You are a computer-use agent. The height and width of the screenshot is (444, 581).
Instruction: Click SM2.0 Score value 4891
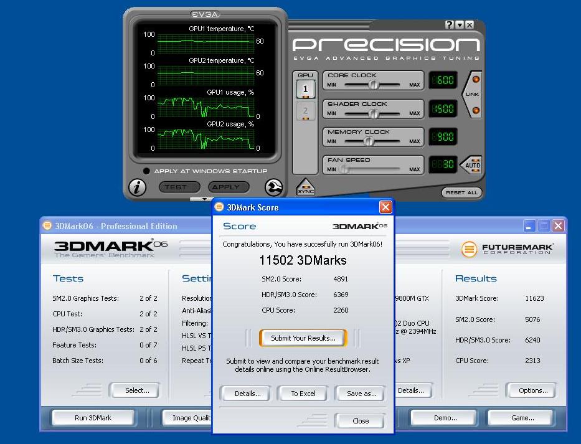341,279
